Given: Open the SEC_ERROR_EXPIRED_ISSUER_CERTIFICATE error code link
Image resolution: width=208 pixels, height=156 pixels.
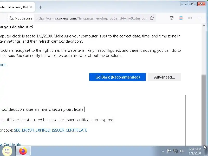Looking at the screenshot, I should [x=50, y=130].
